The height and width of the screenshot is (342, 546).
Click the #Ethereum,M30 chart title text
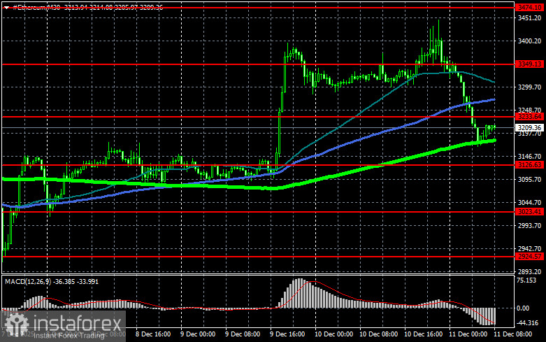[x=36, y=7]
